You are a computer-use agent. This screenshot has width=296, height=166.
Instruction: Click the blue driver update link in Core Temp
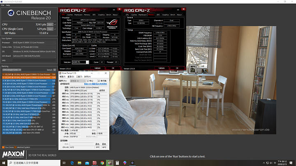[95, 84]
